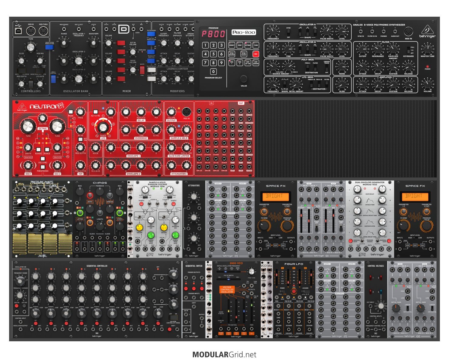Click keypad number 5 on the Pro-800
The height and width of the screenshot is (361, 449).
pyautogui.click(x=213, y=54)
